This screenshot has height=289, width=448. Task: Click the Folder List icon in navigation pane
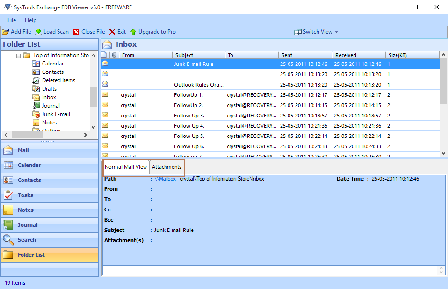point(8,255)
